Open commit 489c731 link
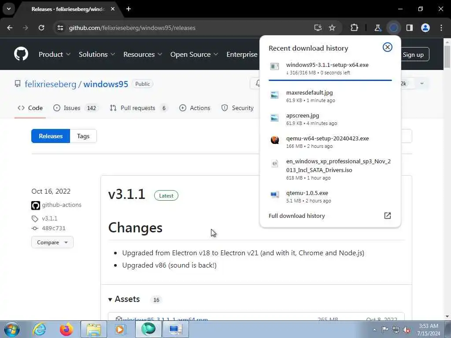This screenshot has width=451, height=338. pos(53,228)
